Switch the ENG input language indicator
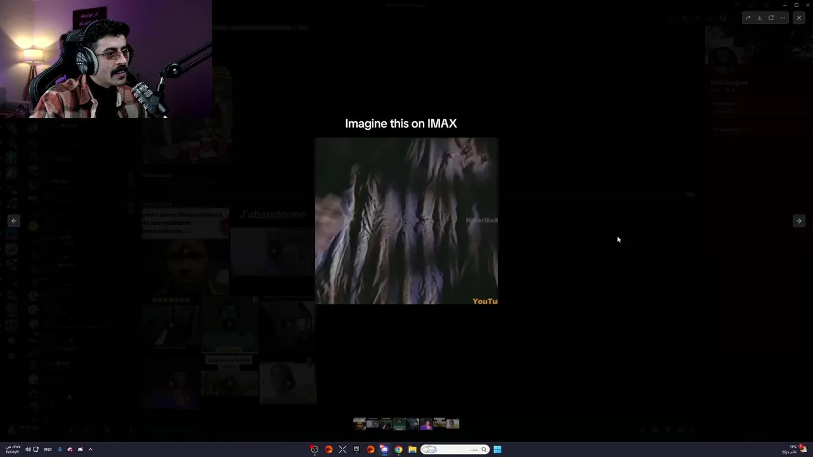This screenshot has width=813, height=457. point(48,449)
